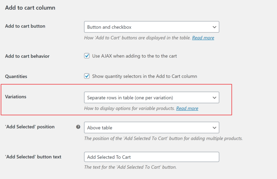The image size is (277, 179).
Task: Click the 'Variations' label
Action: (16, 97)
